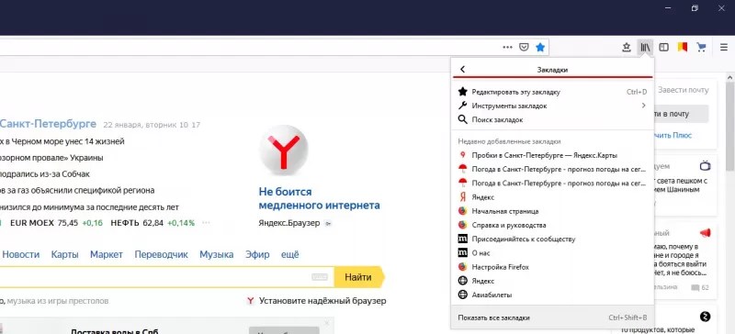This screenshot has height=334, width=735.
Task: Go back using the Закладки panel arrow
Action: pos(463,70)
